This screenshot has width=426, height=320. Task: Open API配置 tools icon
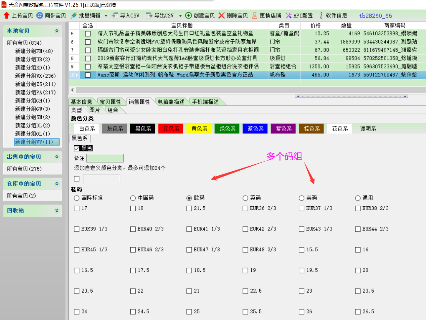pyautogui.click(x=289, y=16)
